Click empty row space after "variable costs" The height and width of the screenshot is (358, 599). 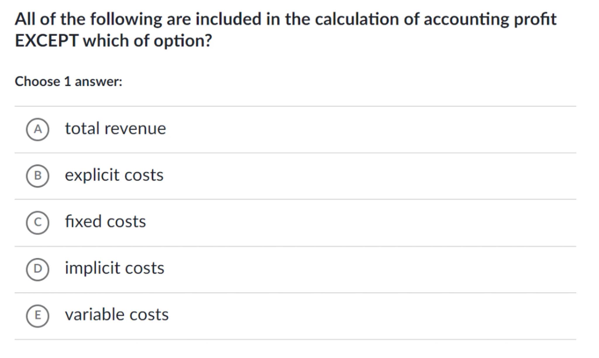(x=351, y=316)
